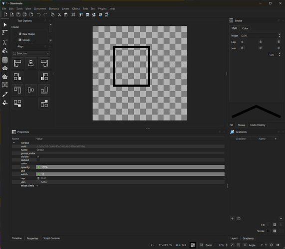
Task: Select the Raw Shape radio option
Action: coord(16,34)
